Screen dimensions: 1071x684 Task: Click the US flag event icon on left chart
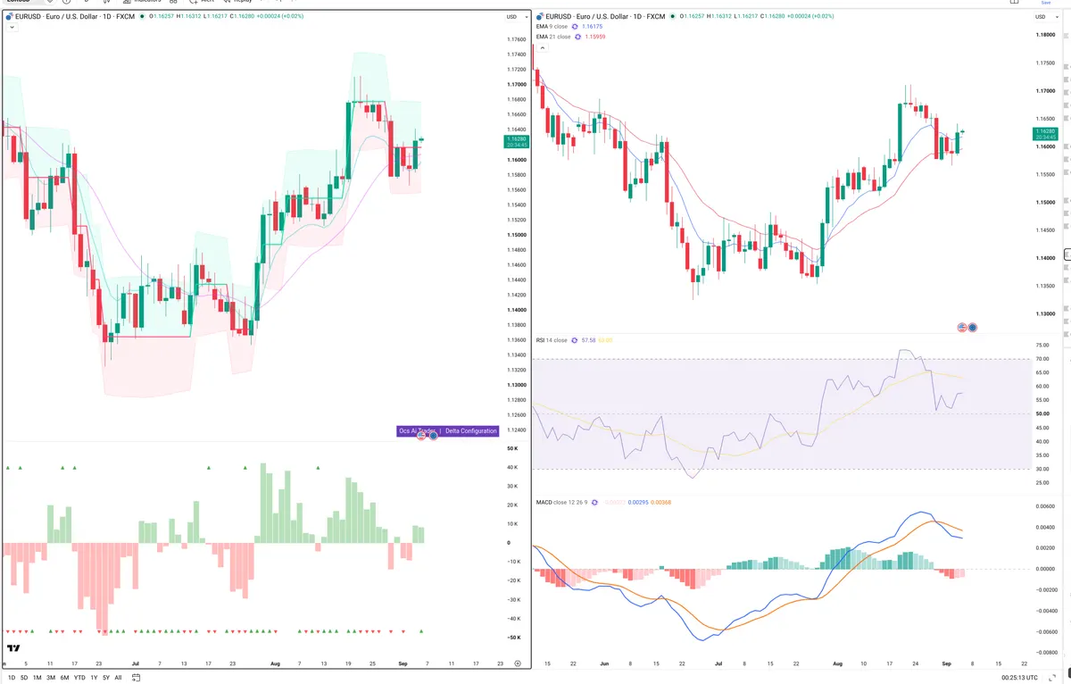click(421, 434)
